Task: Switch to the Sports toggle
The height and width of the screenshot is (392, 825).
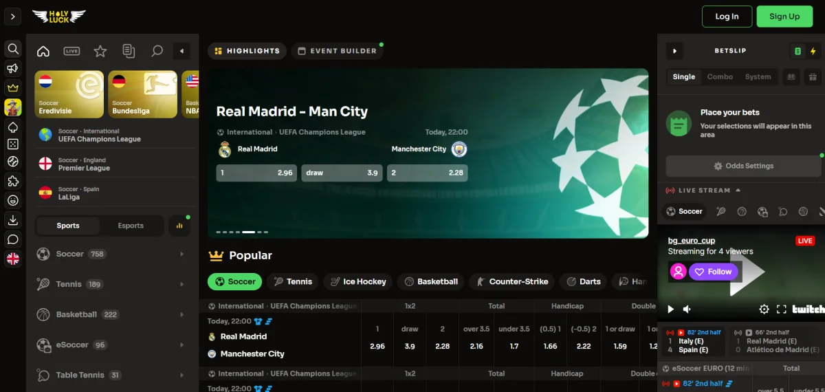Action: [x=68, y=226]
